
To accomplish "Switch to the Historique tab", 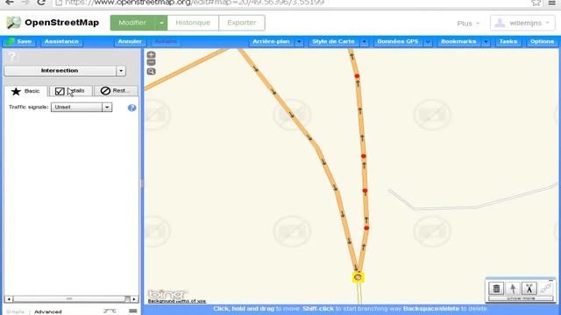I will [x=193, y=23].
